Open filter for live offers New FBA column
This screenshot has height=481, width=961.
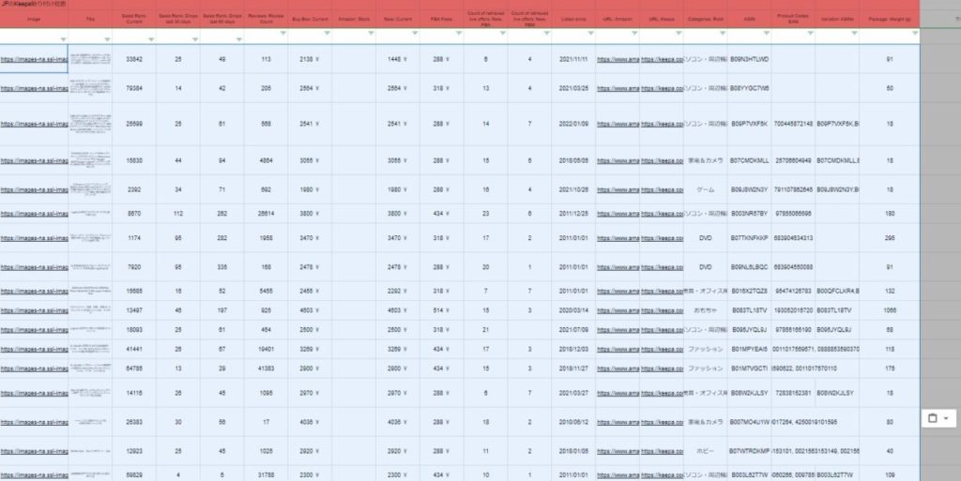coord(503,33)
